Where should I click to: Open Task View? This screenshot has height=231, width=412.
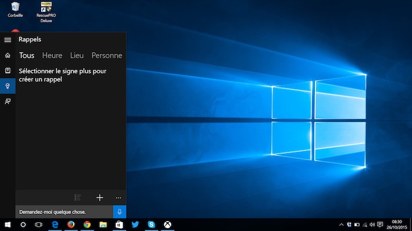point(39,225)
